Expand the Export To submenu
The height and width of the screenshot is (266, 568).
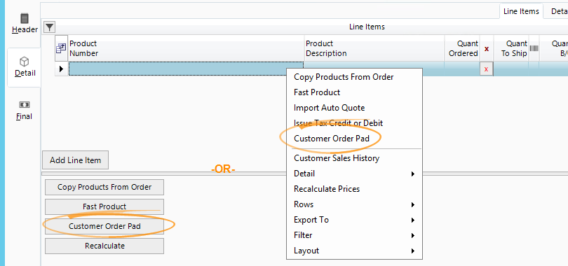coord(354,220)
